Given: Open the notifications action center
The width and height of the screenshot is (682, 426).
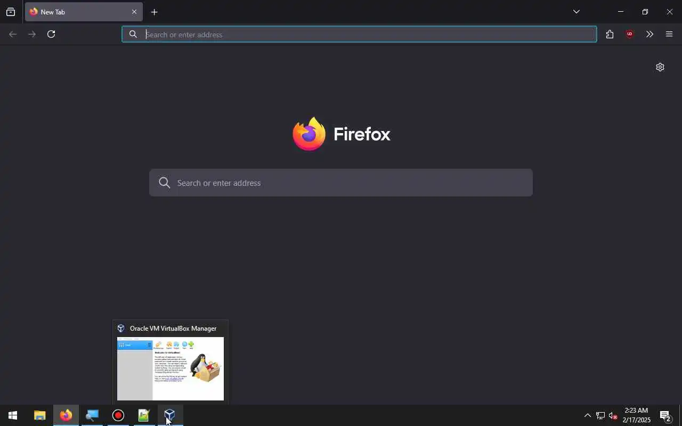Looking at the screenshot, I should [x=665, y=415].
